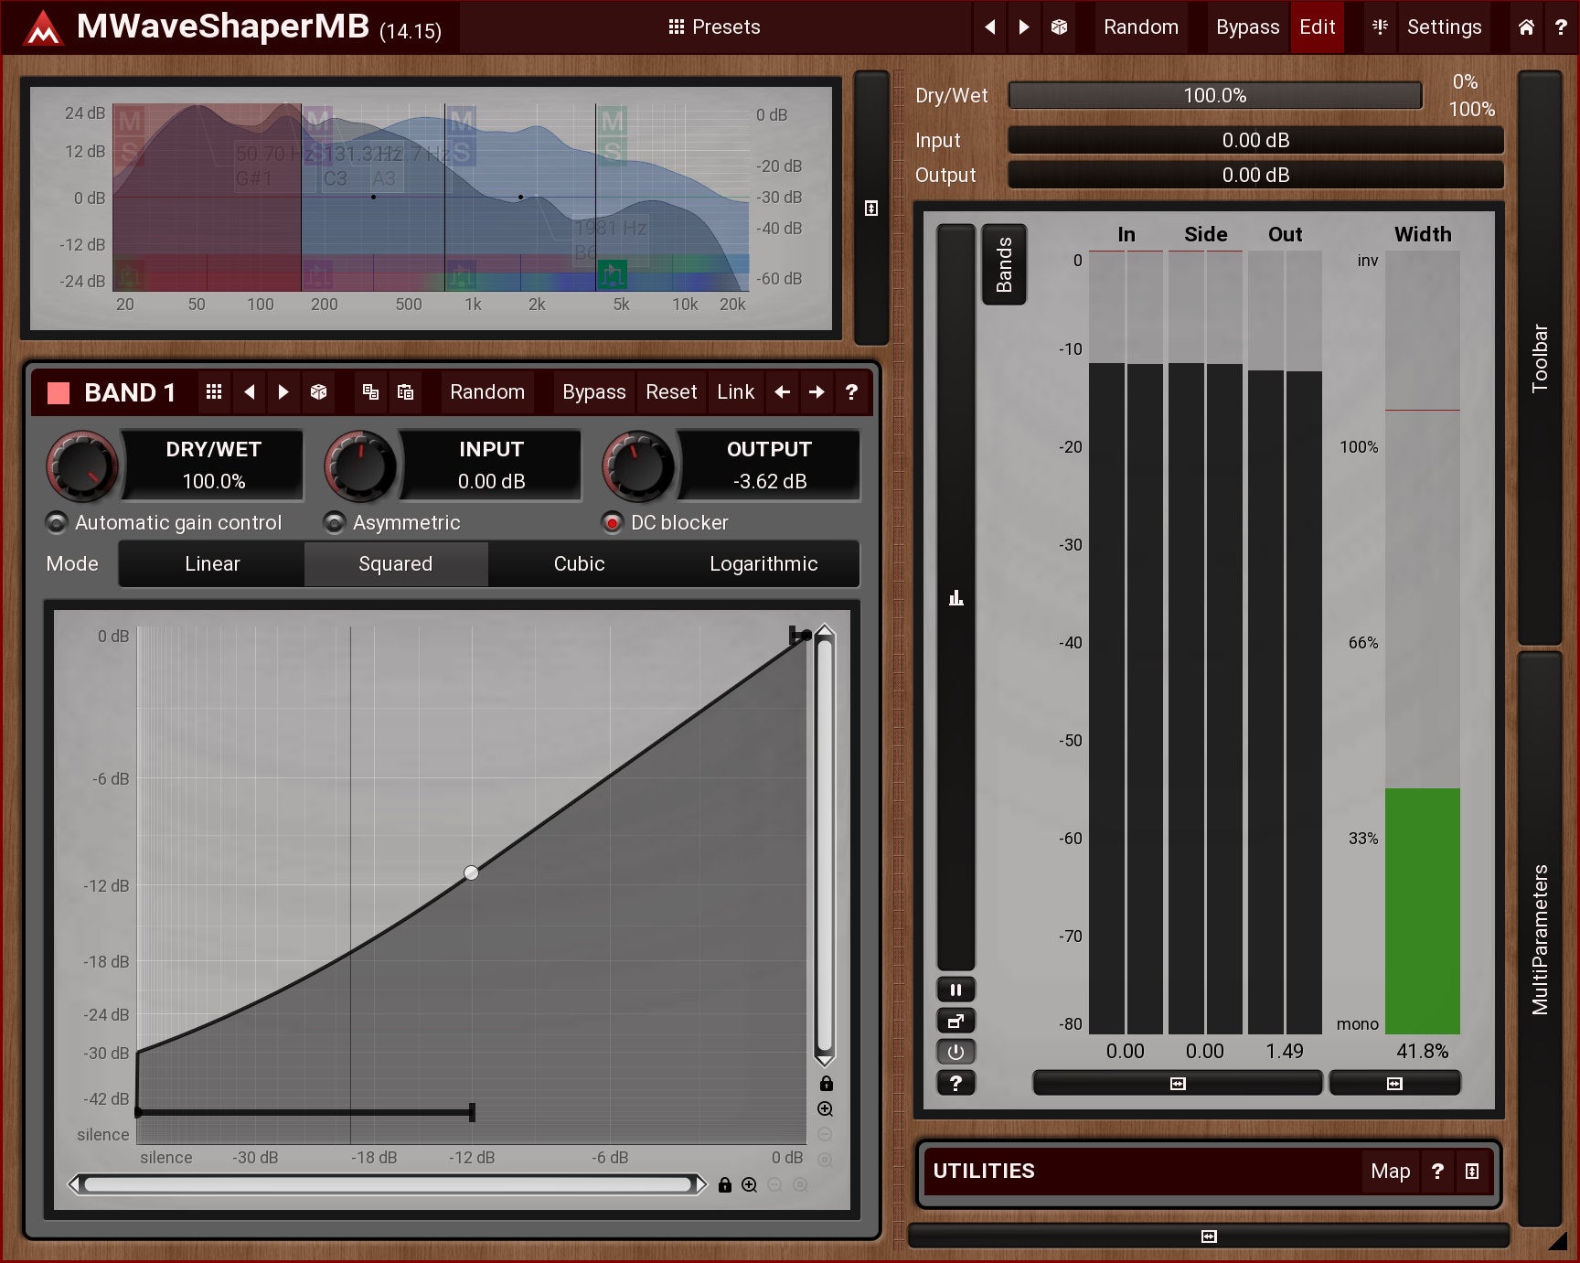Viewport: 1580px width, 1263px height.
Task: Open Band 1 presets grid icon
Action: tap(214, 392)
